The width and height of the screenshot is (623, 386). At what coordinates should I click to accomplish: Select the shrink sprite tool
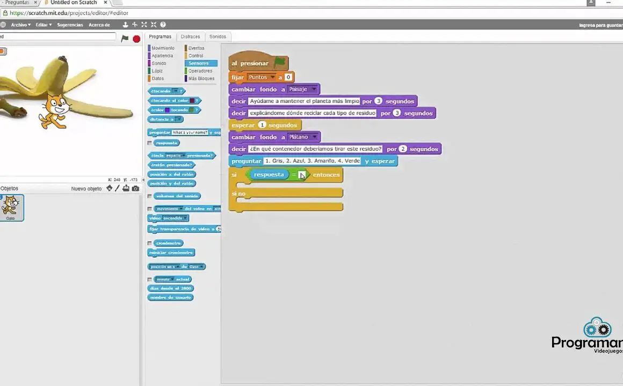pyautogui.click(x=154, y=25)
